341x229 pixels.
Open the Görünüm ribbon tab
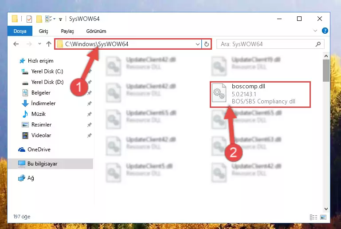pos(96,31)
